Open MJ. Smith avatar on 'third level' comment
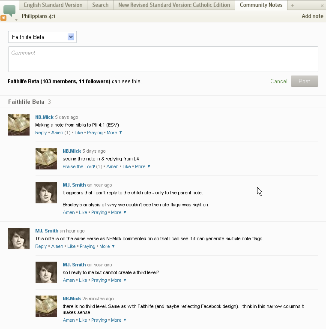Image resolution: width=326 pixels, height=329 pixels. click(46, 272)
